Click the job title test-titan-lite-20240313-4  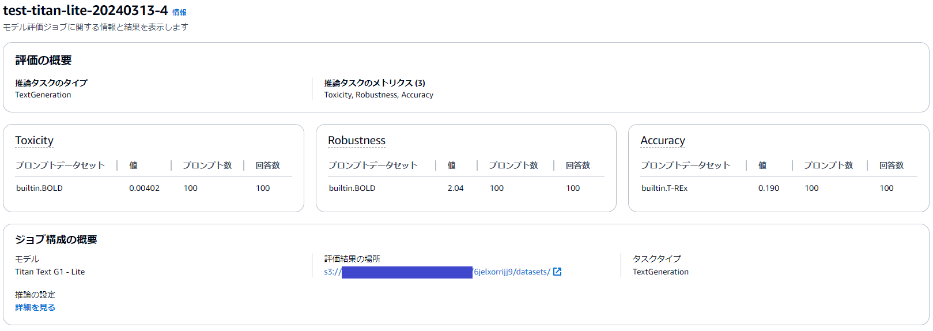85,10
